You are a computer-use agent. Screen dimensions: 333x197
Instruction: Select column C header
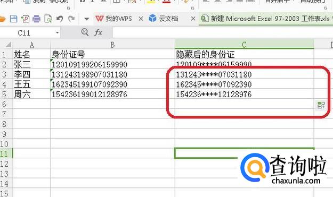click(244, 45)
